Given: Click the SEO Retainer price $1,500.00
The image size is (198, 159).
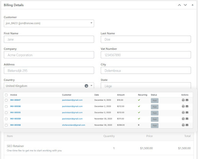Looking at the screenshot, I should 146,148.
